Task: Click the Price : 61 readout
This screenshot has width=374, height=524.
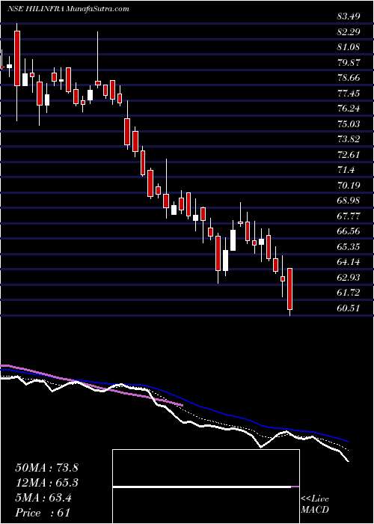Action: tap(43, 513)
